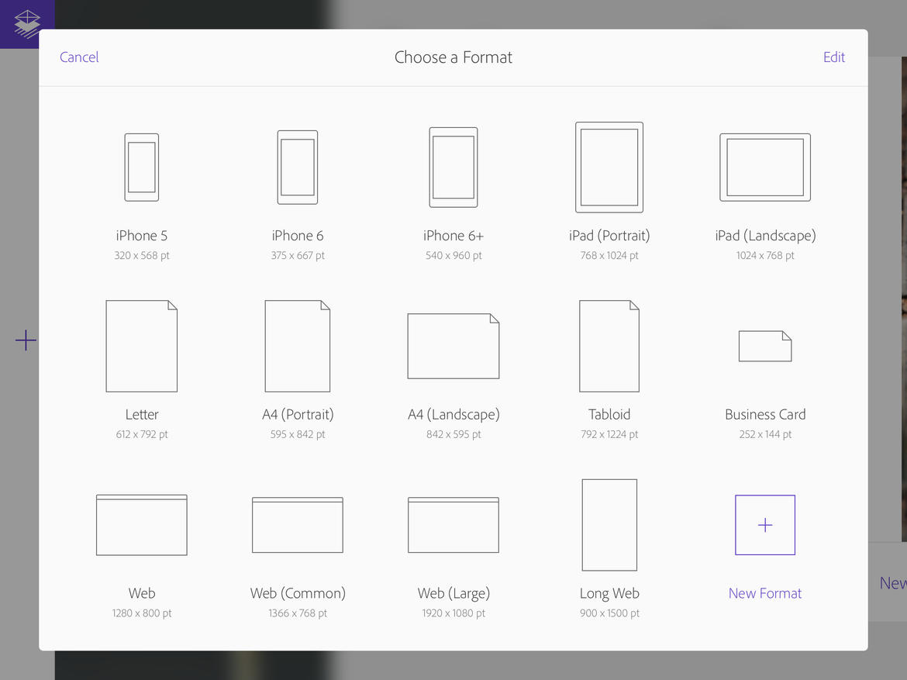Click the 792 x 1224 pt size text
Image resolution: width=907 pixels, height=680 pixels.
click(609, 434)
